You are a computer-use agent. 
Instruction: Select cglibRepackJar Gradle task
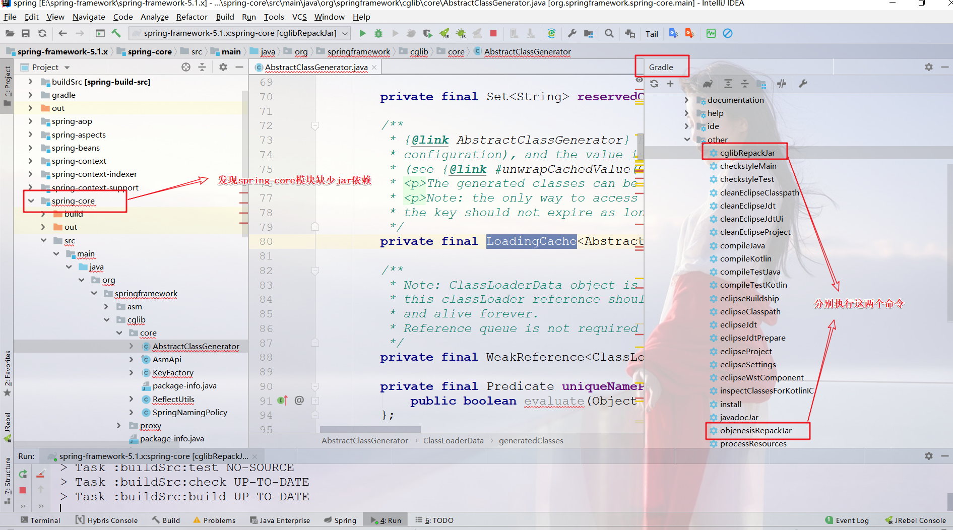[747, 153]
